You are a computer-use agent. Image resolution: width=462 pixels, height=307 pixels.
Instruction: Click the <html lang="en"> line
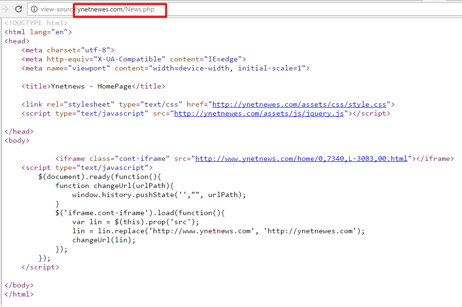(x=38, y=32)
